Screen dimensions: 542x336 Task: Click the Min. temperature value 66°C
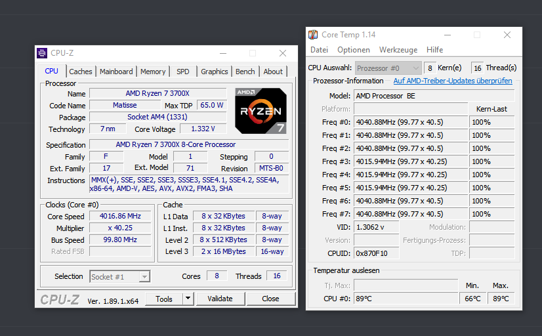472,299
